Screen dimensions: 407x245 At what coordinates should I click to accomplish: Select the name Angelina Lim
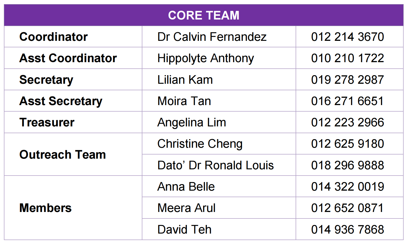coord(192,122)
